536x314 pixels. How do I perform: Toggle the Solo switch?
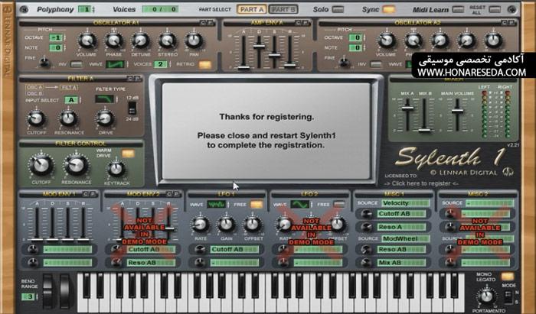[x=338, y=9]
